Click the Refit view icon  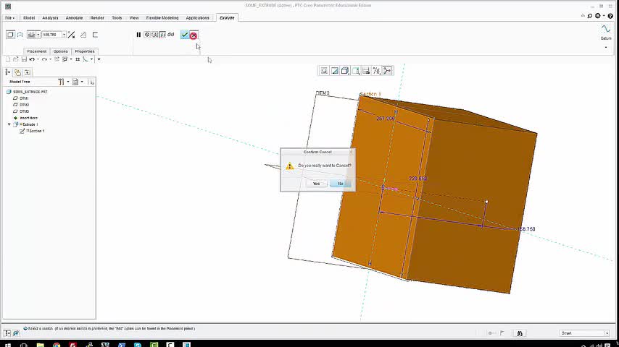pyautogui.click(x=324, y=71)
